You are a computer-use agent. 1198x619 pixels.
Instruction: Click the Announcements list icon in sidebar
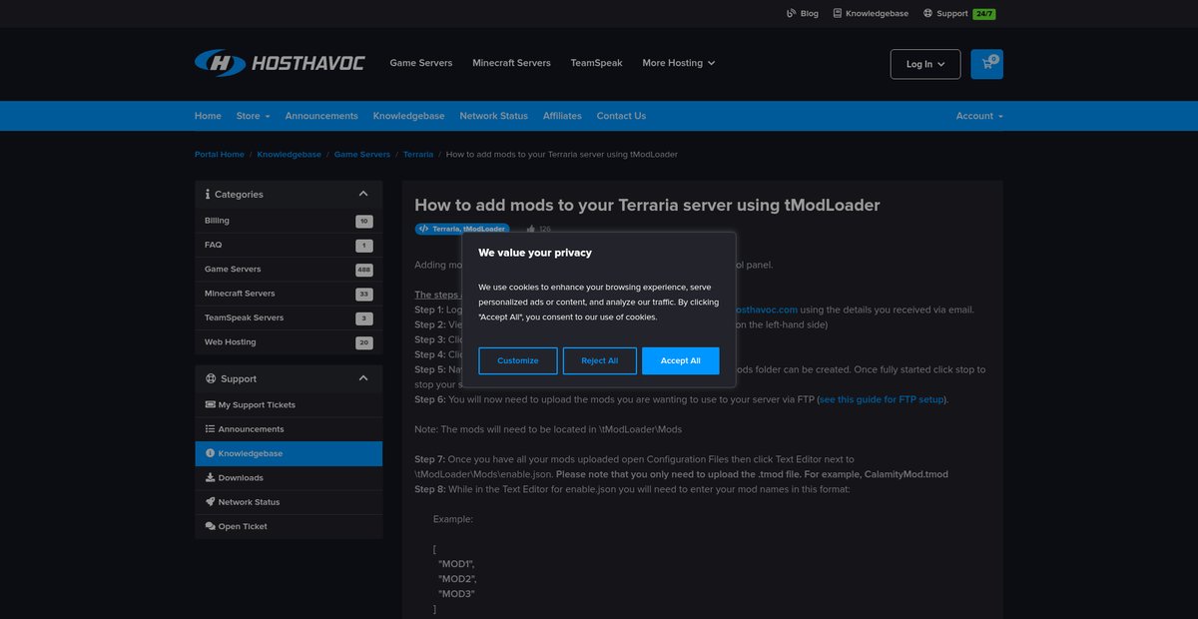pos(210,429)
